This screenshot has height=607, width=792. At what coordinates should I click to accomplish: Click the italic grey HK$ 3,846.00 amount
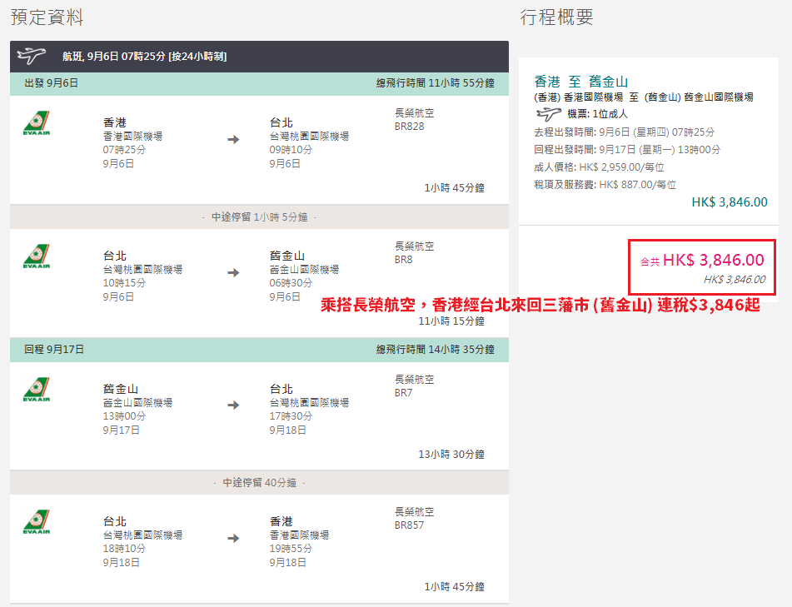point(735,279)
